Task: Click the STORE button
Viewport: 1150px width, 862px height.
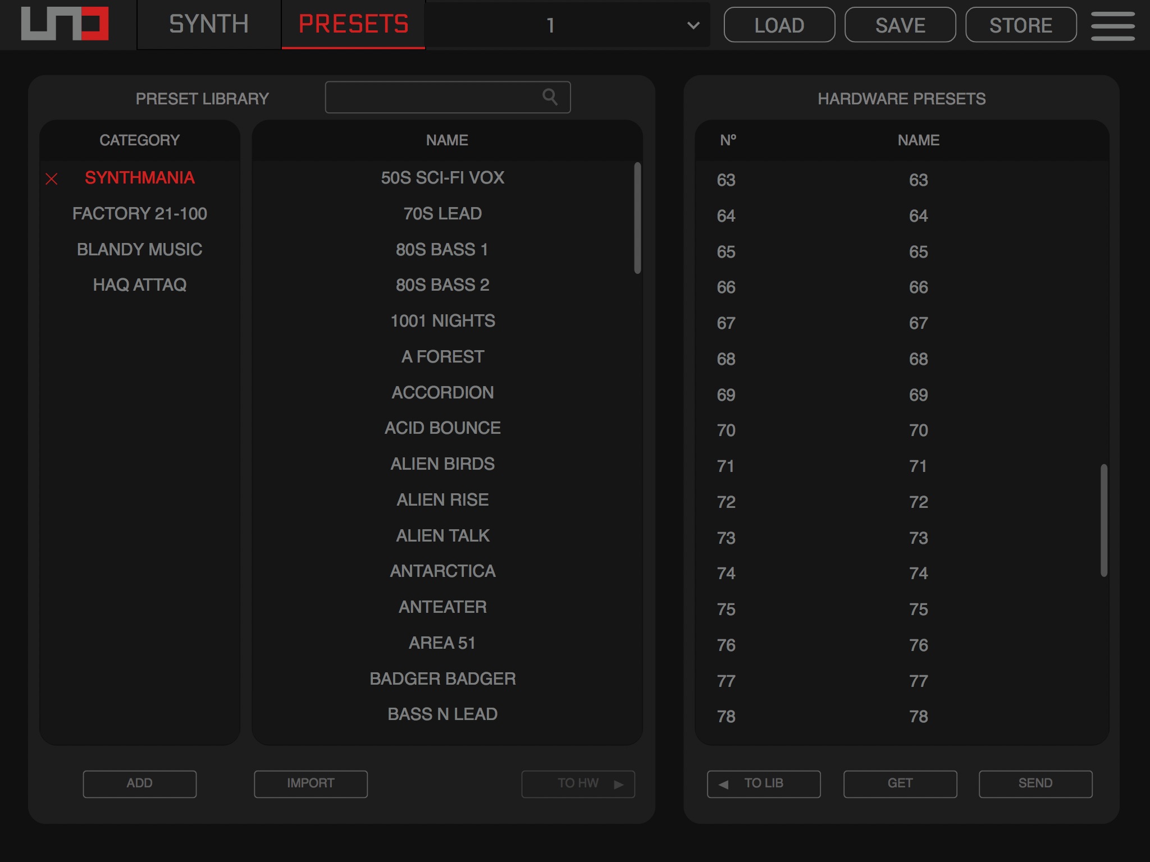Action: point(1021,25)
